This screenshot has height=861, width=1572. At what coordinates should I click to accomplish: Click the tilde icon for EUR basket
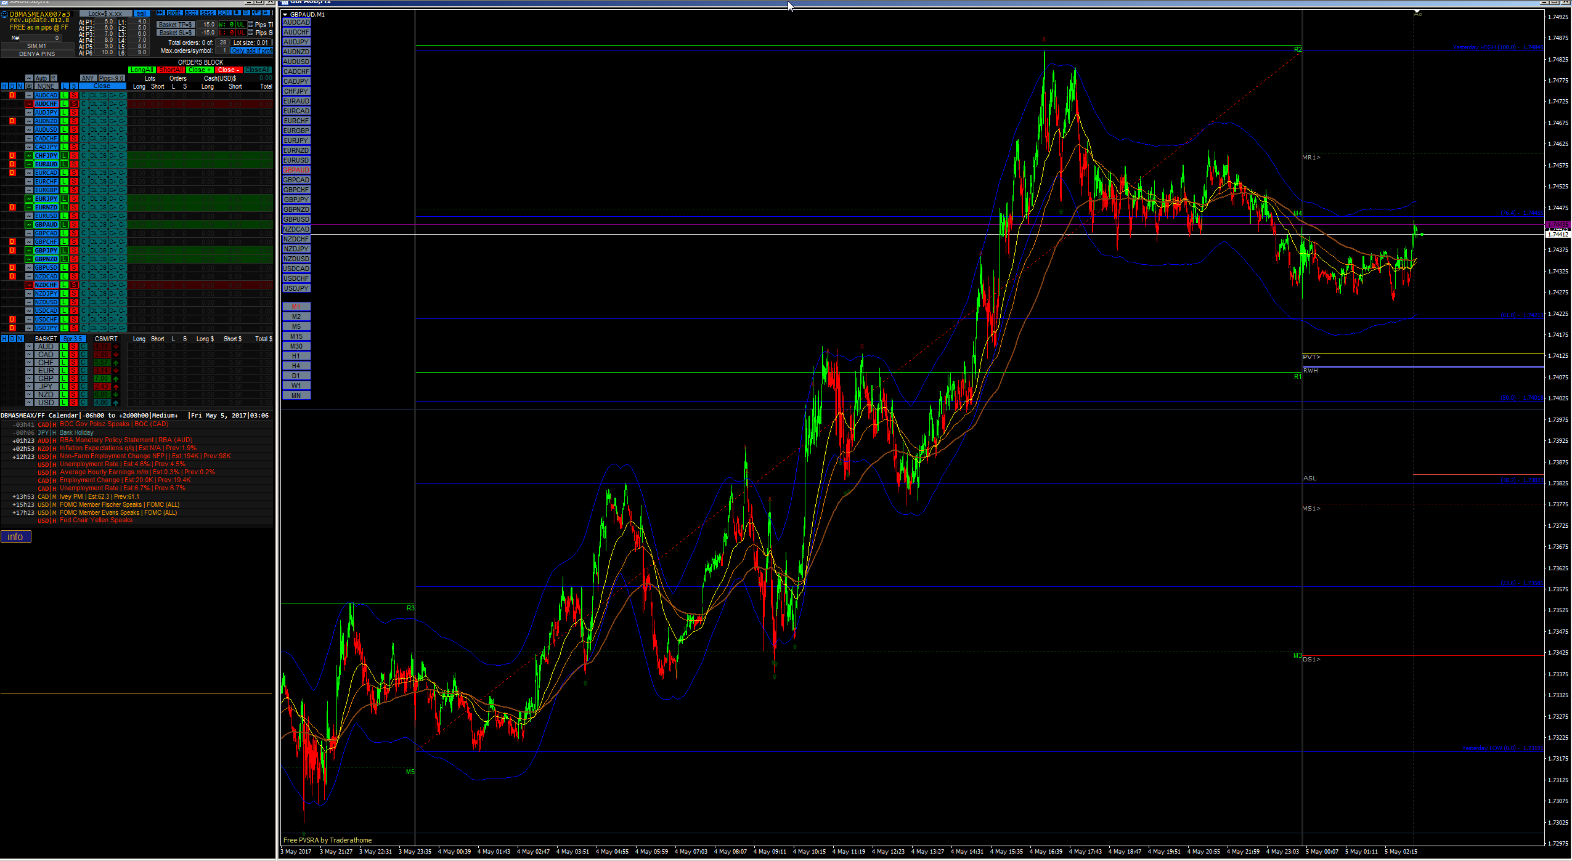click(x=29, y=370)
